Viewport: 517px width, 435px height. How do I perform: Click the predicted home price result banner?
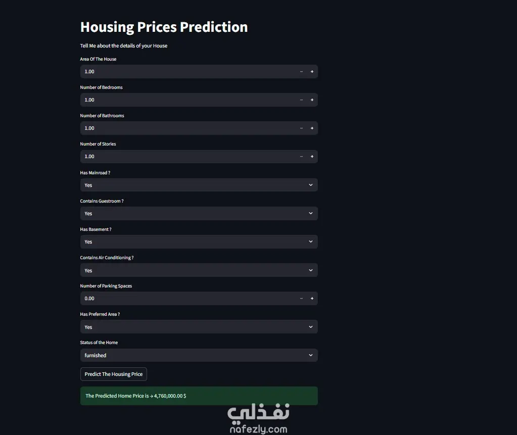[199, 396]
